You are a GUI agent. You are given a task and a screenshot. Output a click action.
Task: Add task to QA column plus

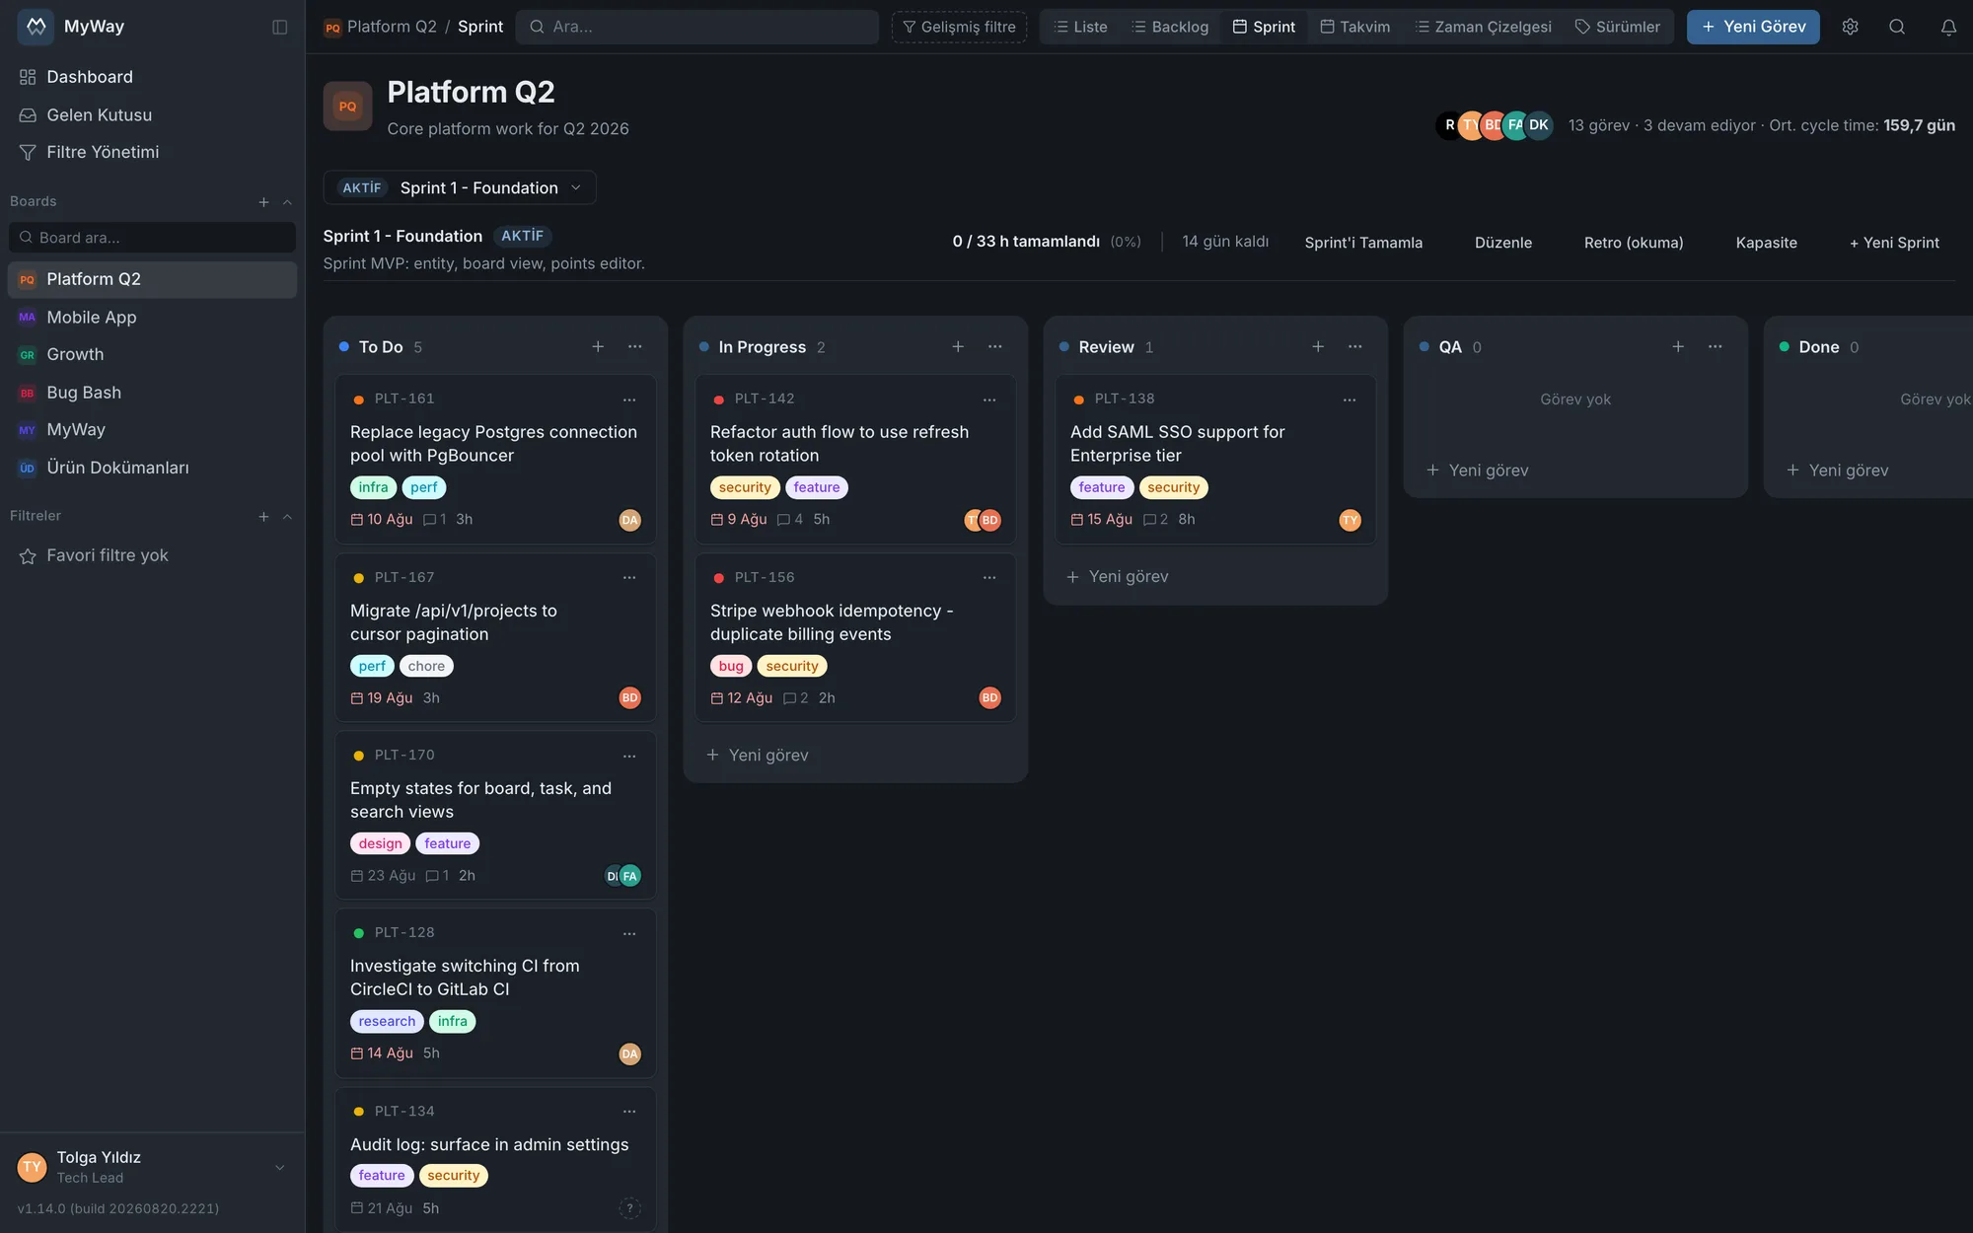click(1678, 346)
